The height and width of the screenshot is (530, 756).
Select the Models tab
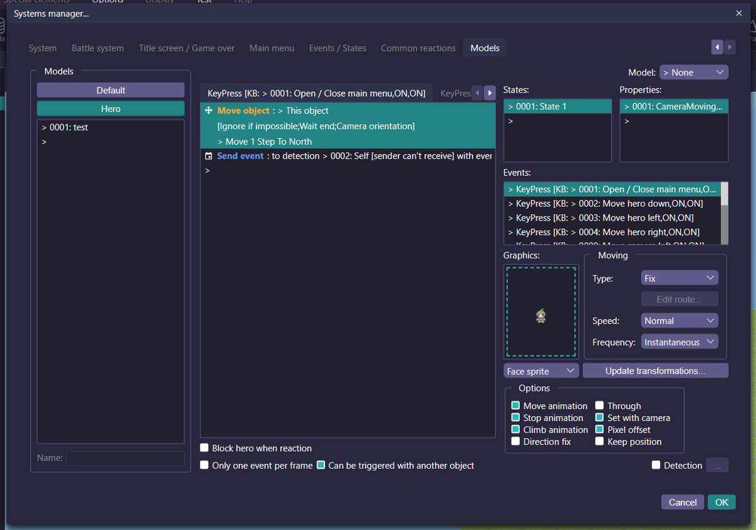point(485,48)
